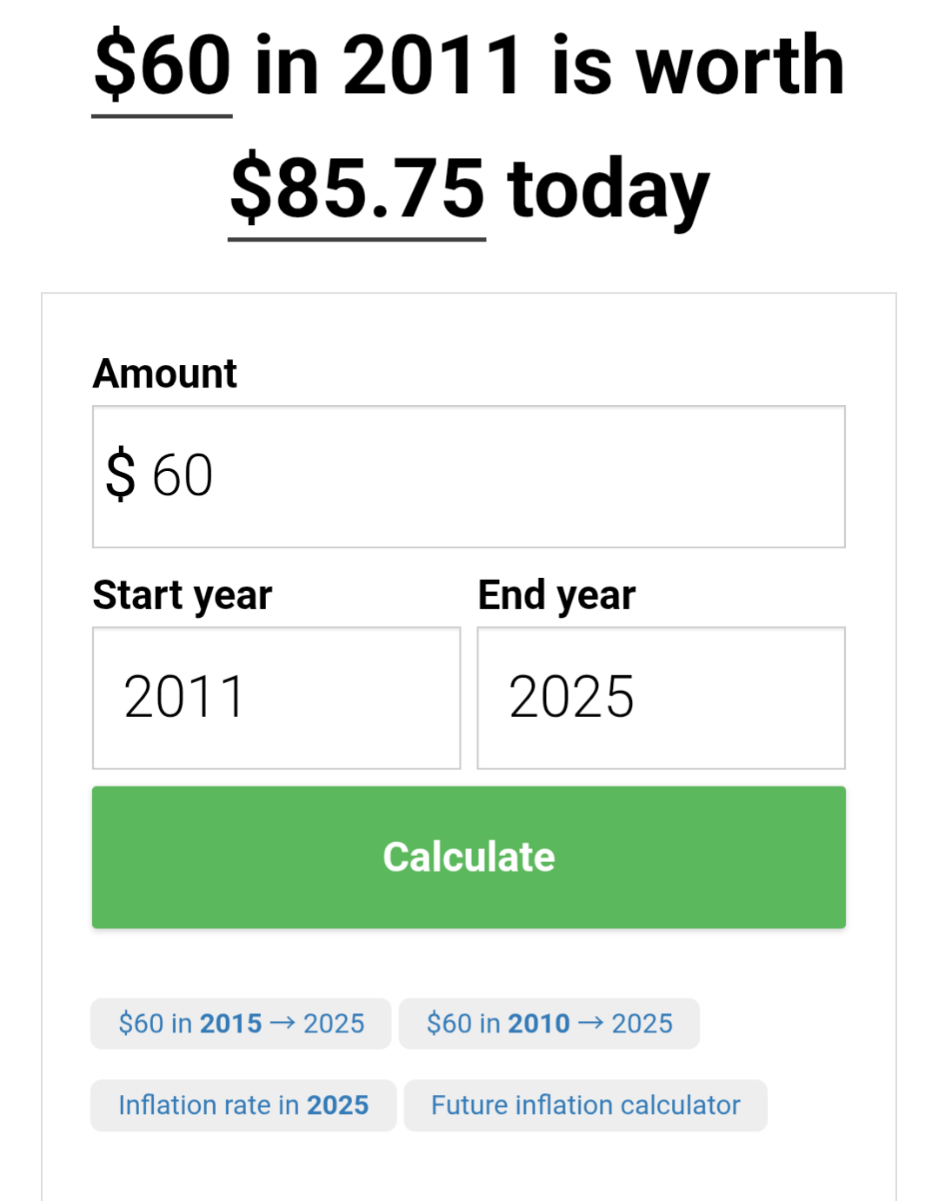
Task: Click "is worth" in the heading
Action: click(x=698, y=66)
